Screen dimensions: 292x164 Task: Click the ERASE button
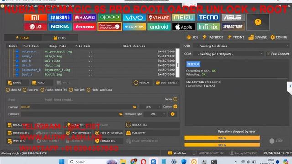pyautogui.click(x=17, y=82)
